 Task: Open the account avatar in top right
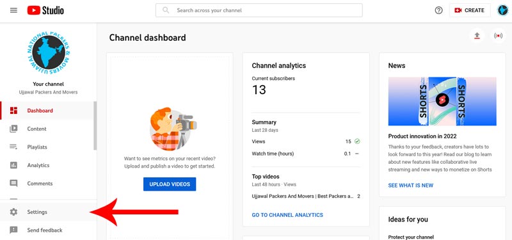[502, 10]
